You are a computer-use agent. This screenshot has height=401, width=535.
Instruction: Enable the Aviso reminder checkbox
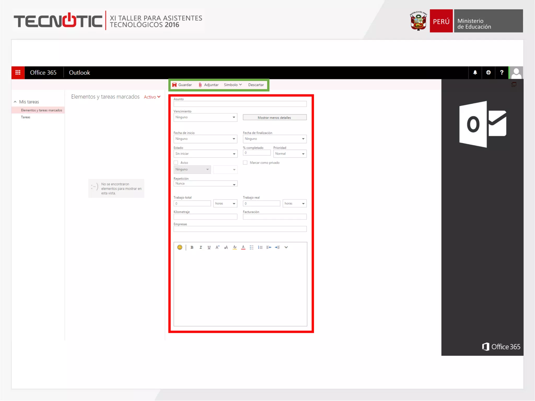tap(176, 163)
